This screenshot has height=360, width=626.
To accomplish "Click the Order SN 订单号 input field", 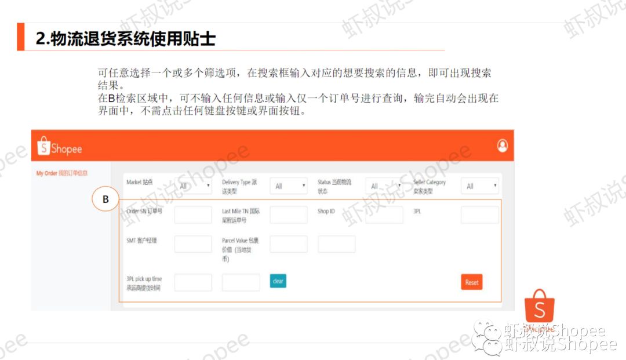I will tap(194, 214).
